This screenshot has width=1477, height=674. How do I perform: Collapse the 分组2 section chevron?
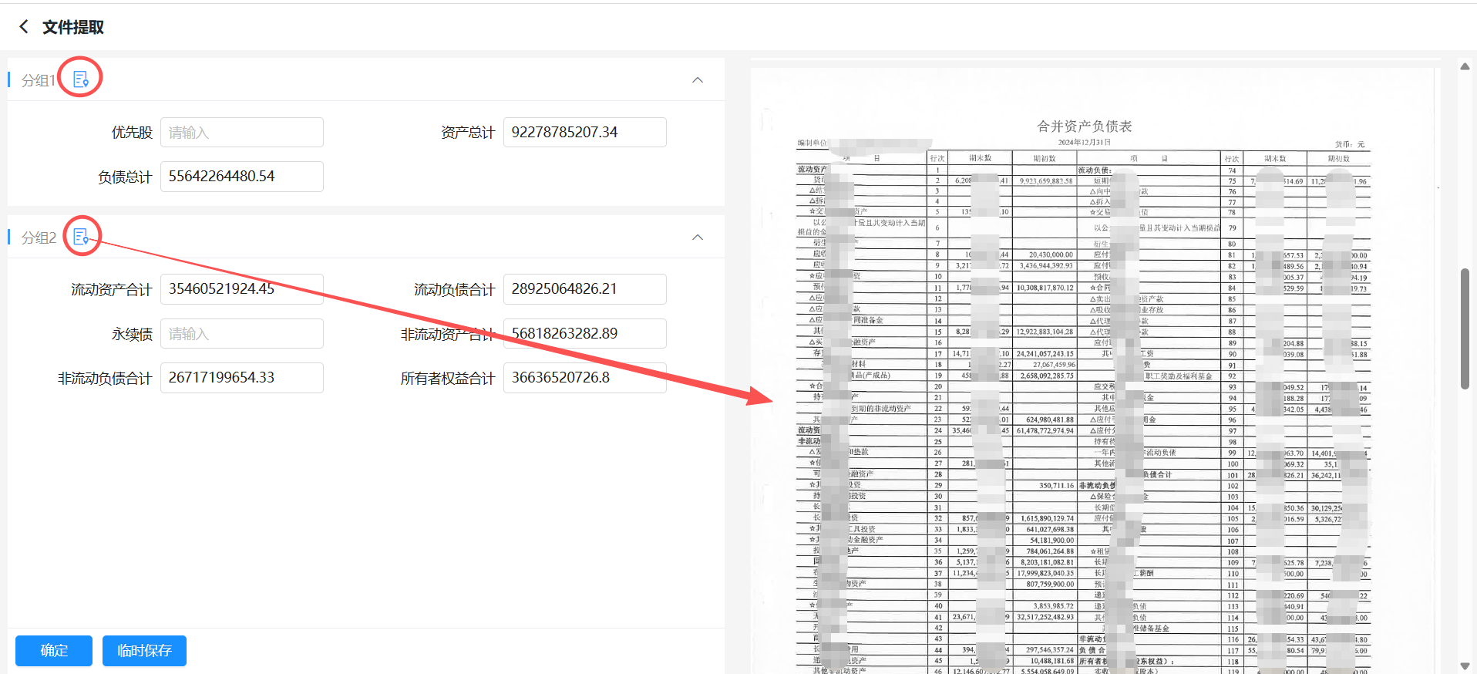pyautogui.click(x=698, y=238)
